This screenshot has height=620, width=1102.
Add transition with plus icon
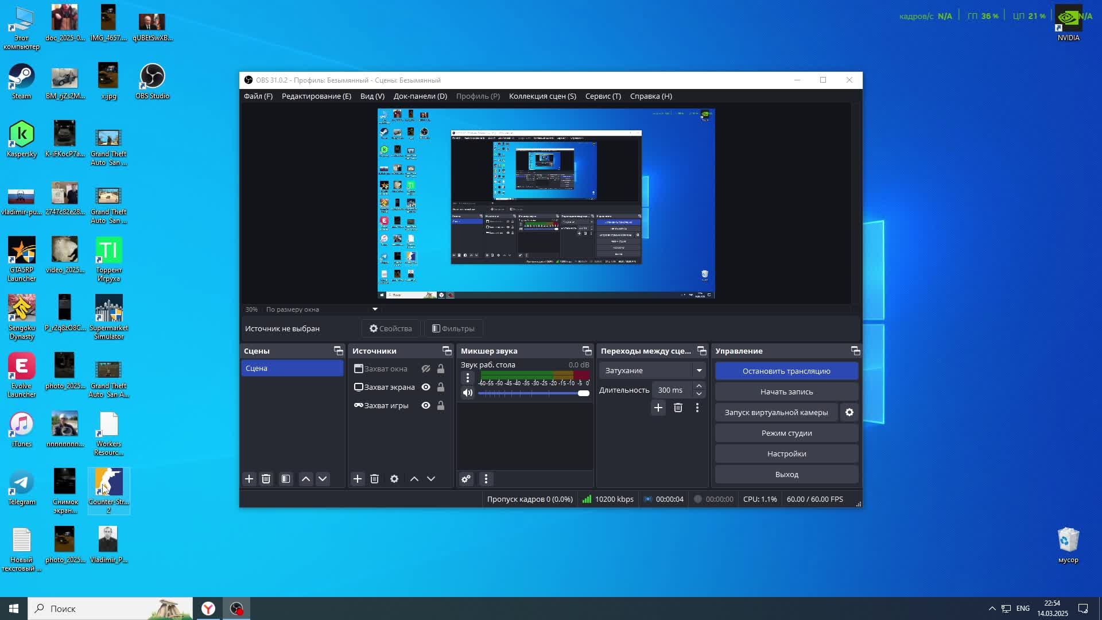coord(658,408)
